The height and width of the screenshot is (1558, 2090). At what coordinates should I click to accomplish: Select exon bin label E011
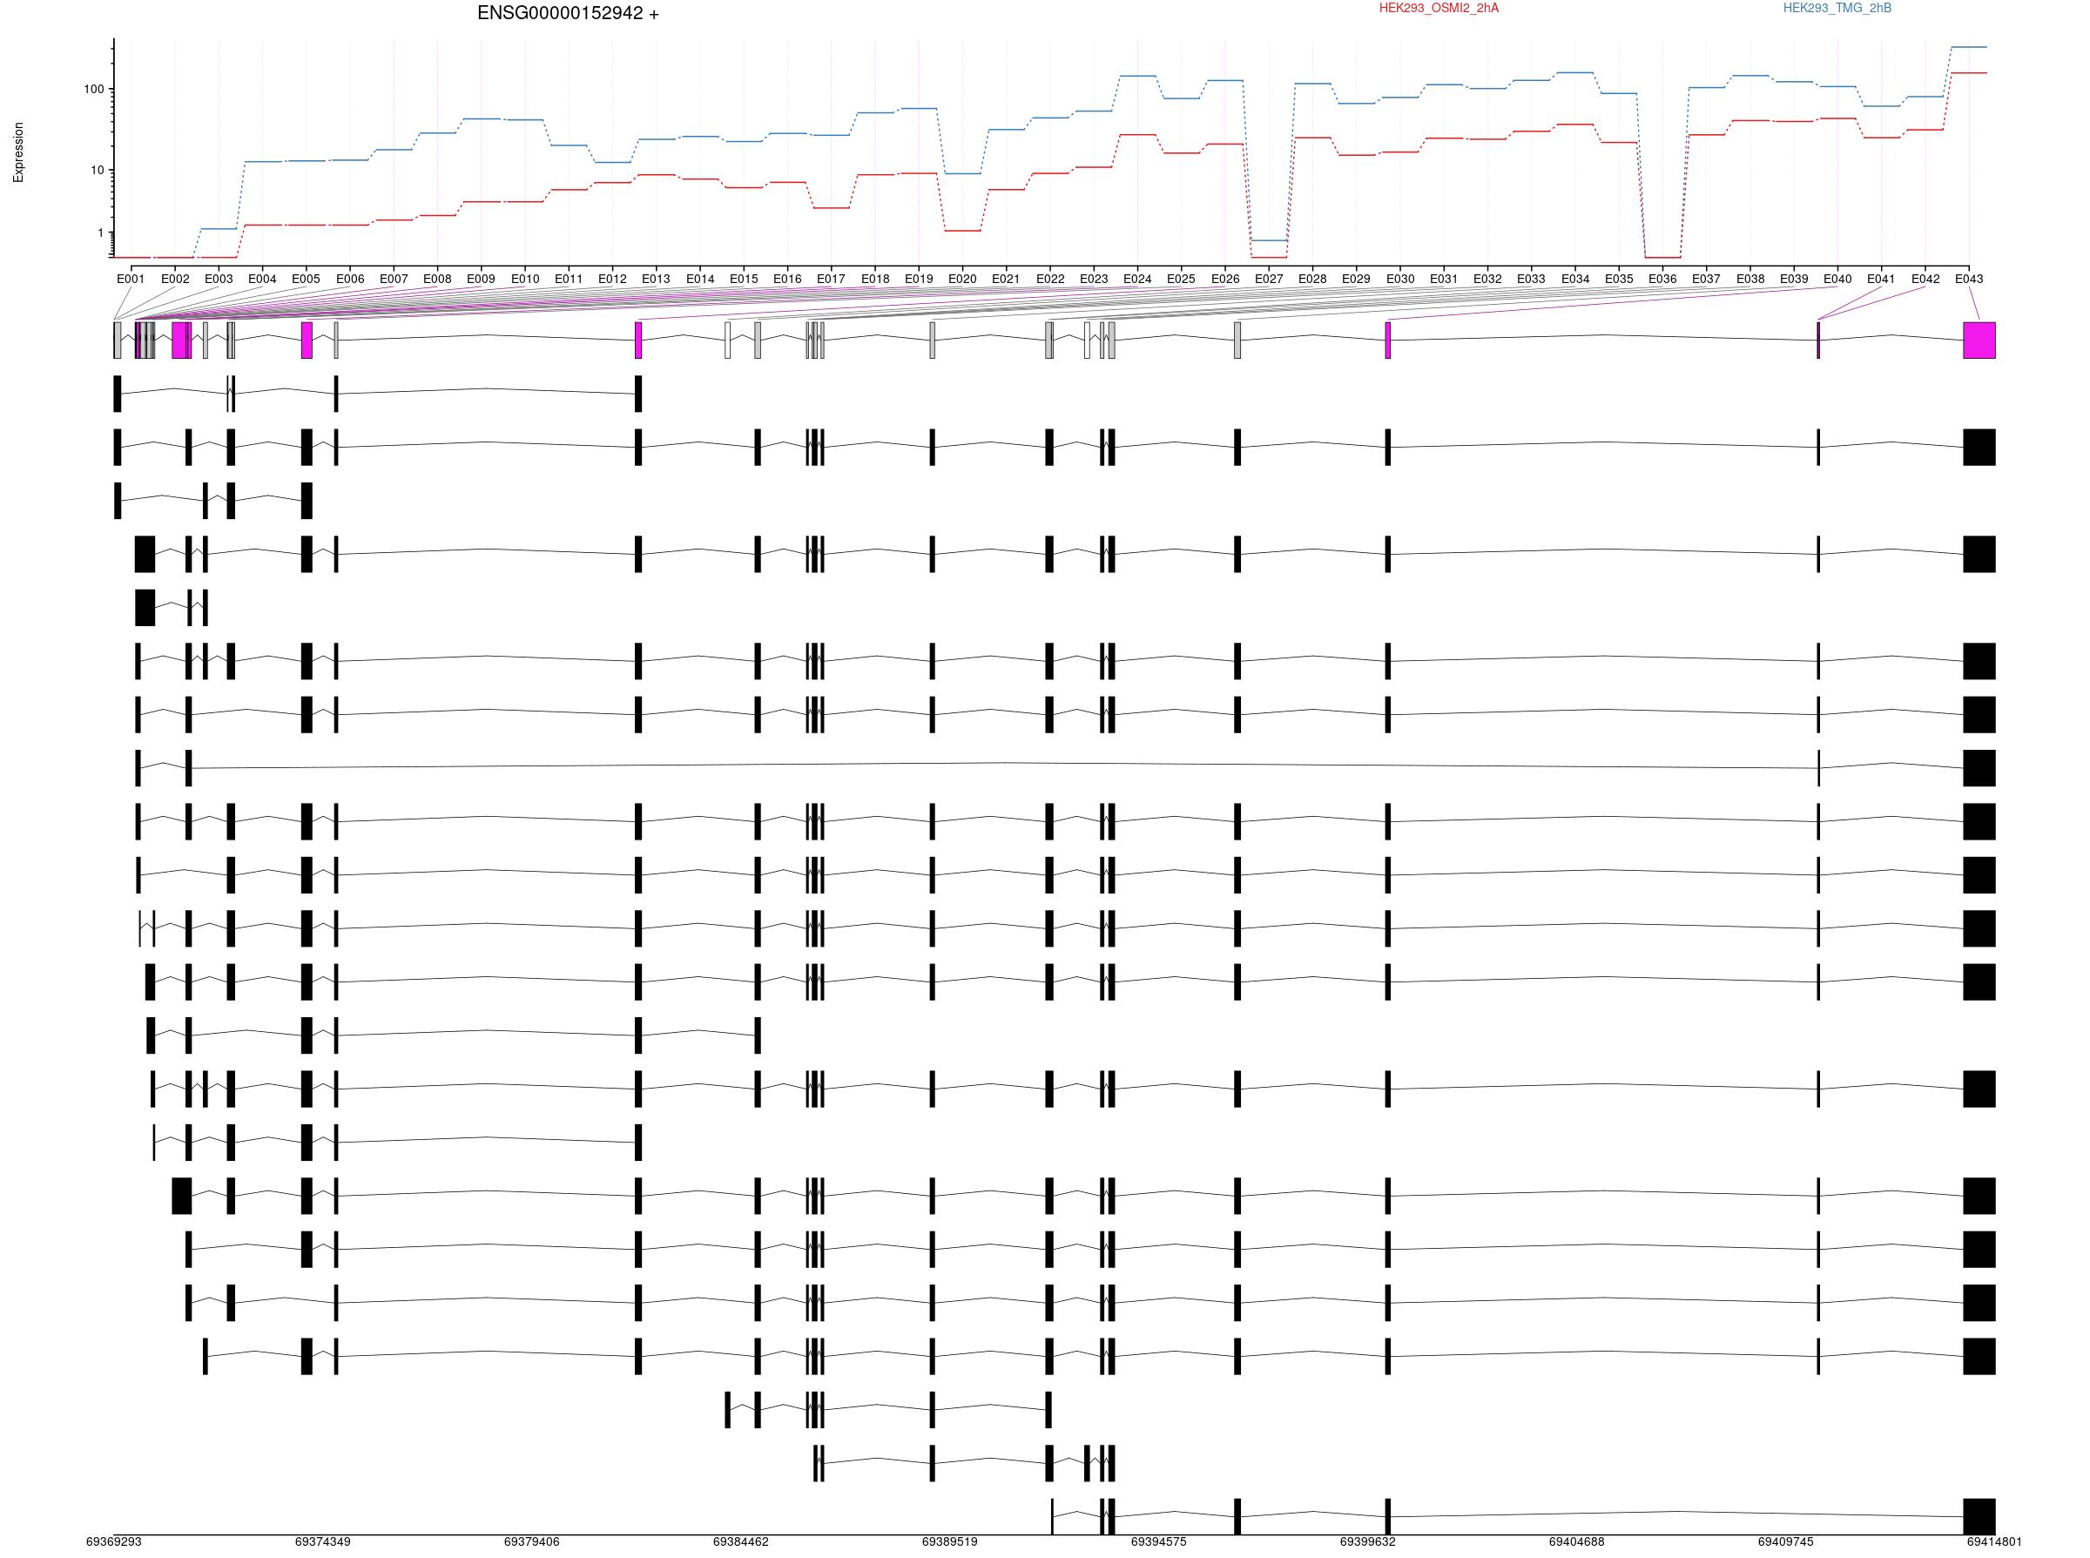(569, 280)
